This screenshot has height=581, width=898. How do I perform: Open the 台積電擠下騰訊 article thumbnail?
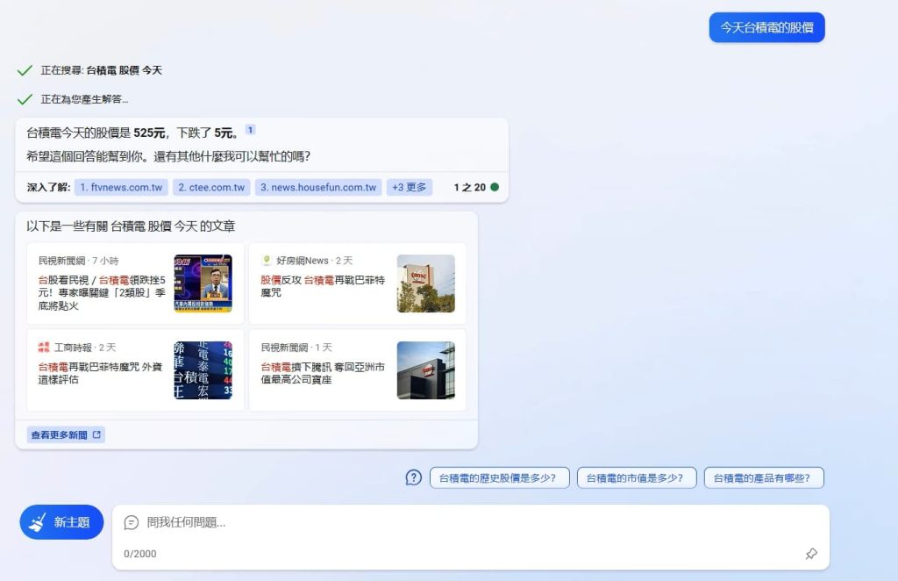tap(425, 370)
